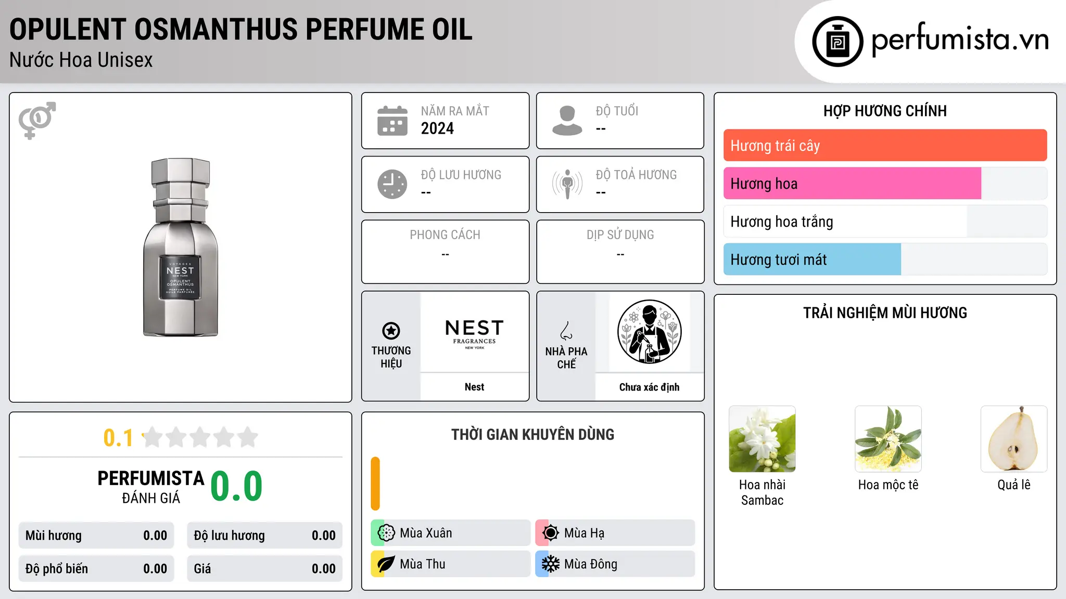
Task: Click the Nest brand name link
Action: tap(474, 387)
